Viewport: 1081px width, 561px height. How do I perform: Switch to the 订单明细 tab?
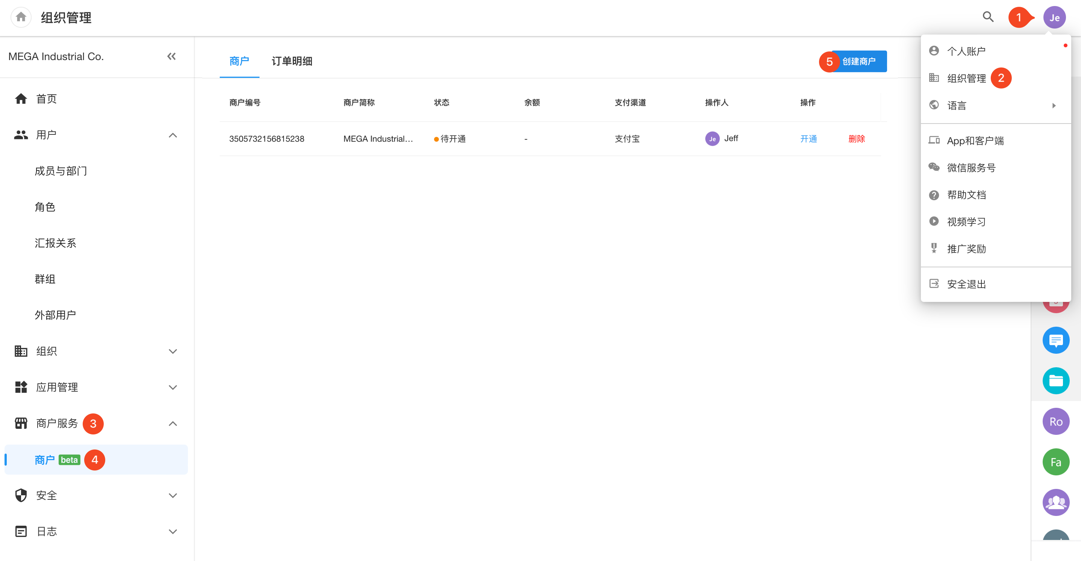click(x=292, y=61)
